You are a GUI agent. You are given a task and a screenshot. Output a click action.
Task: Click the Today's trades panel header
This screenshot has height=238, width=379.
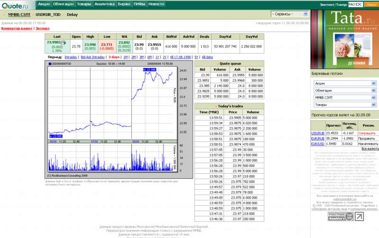tap(229, 106)
